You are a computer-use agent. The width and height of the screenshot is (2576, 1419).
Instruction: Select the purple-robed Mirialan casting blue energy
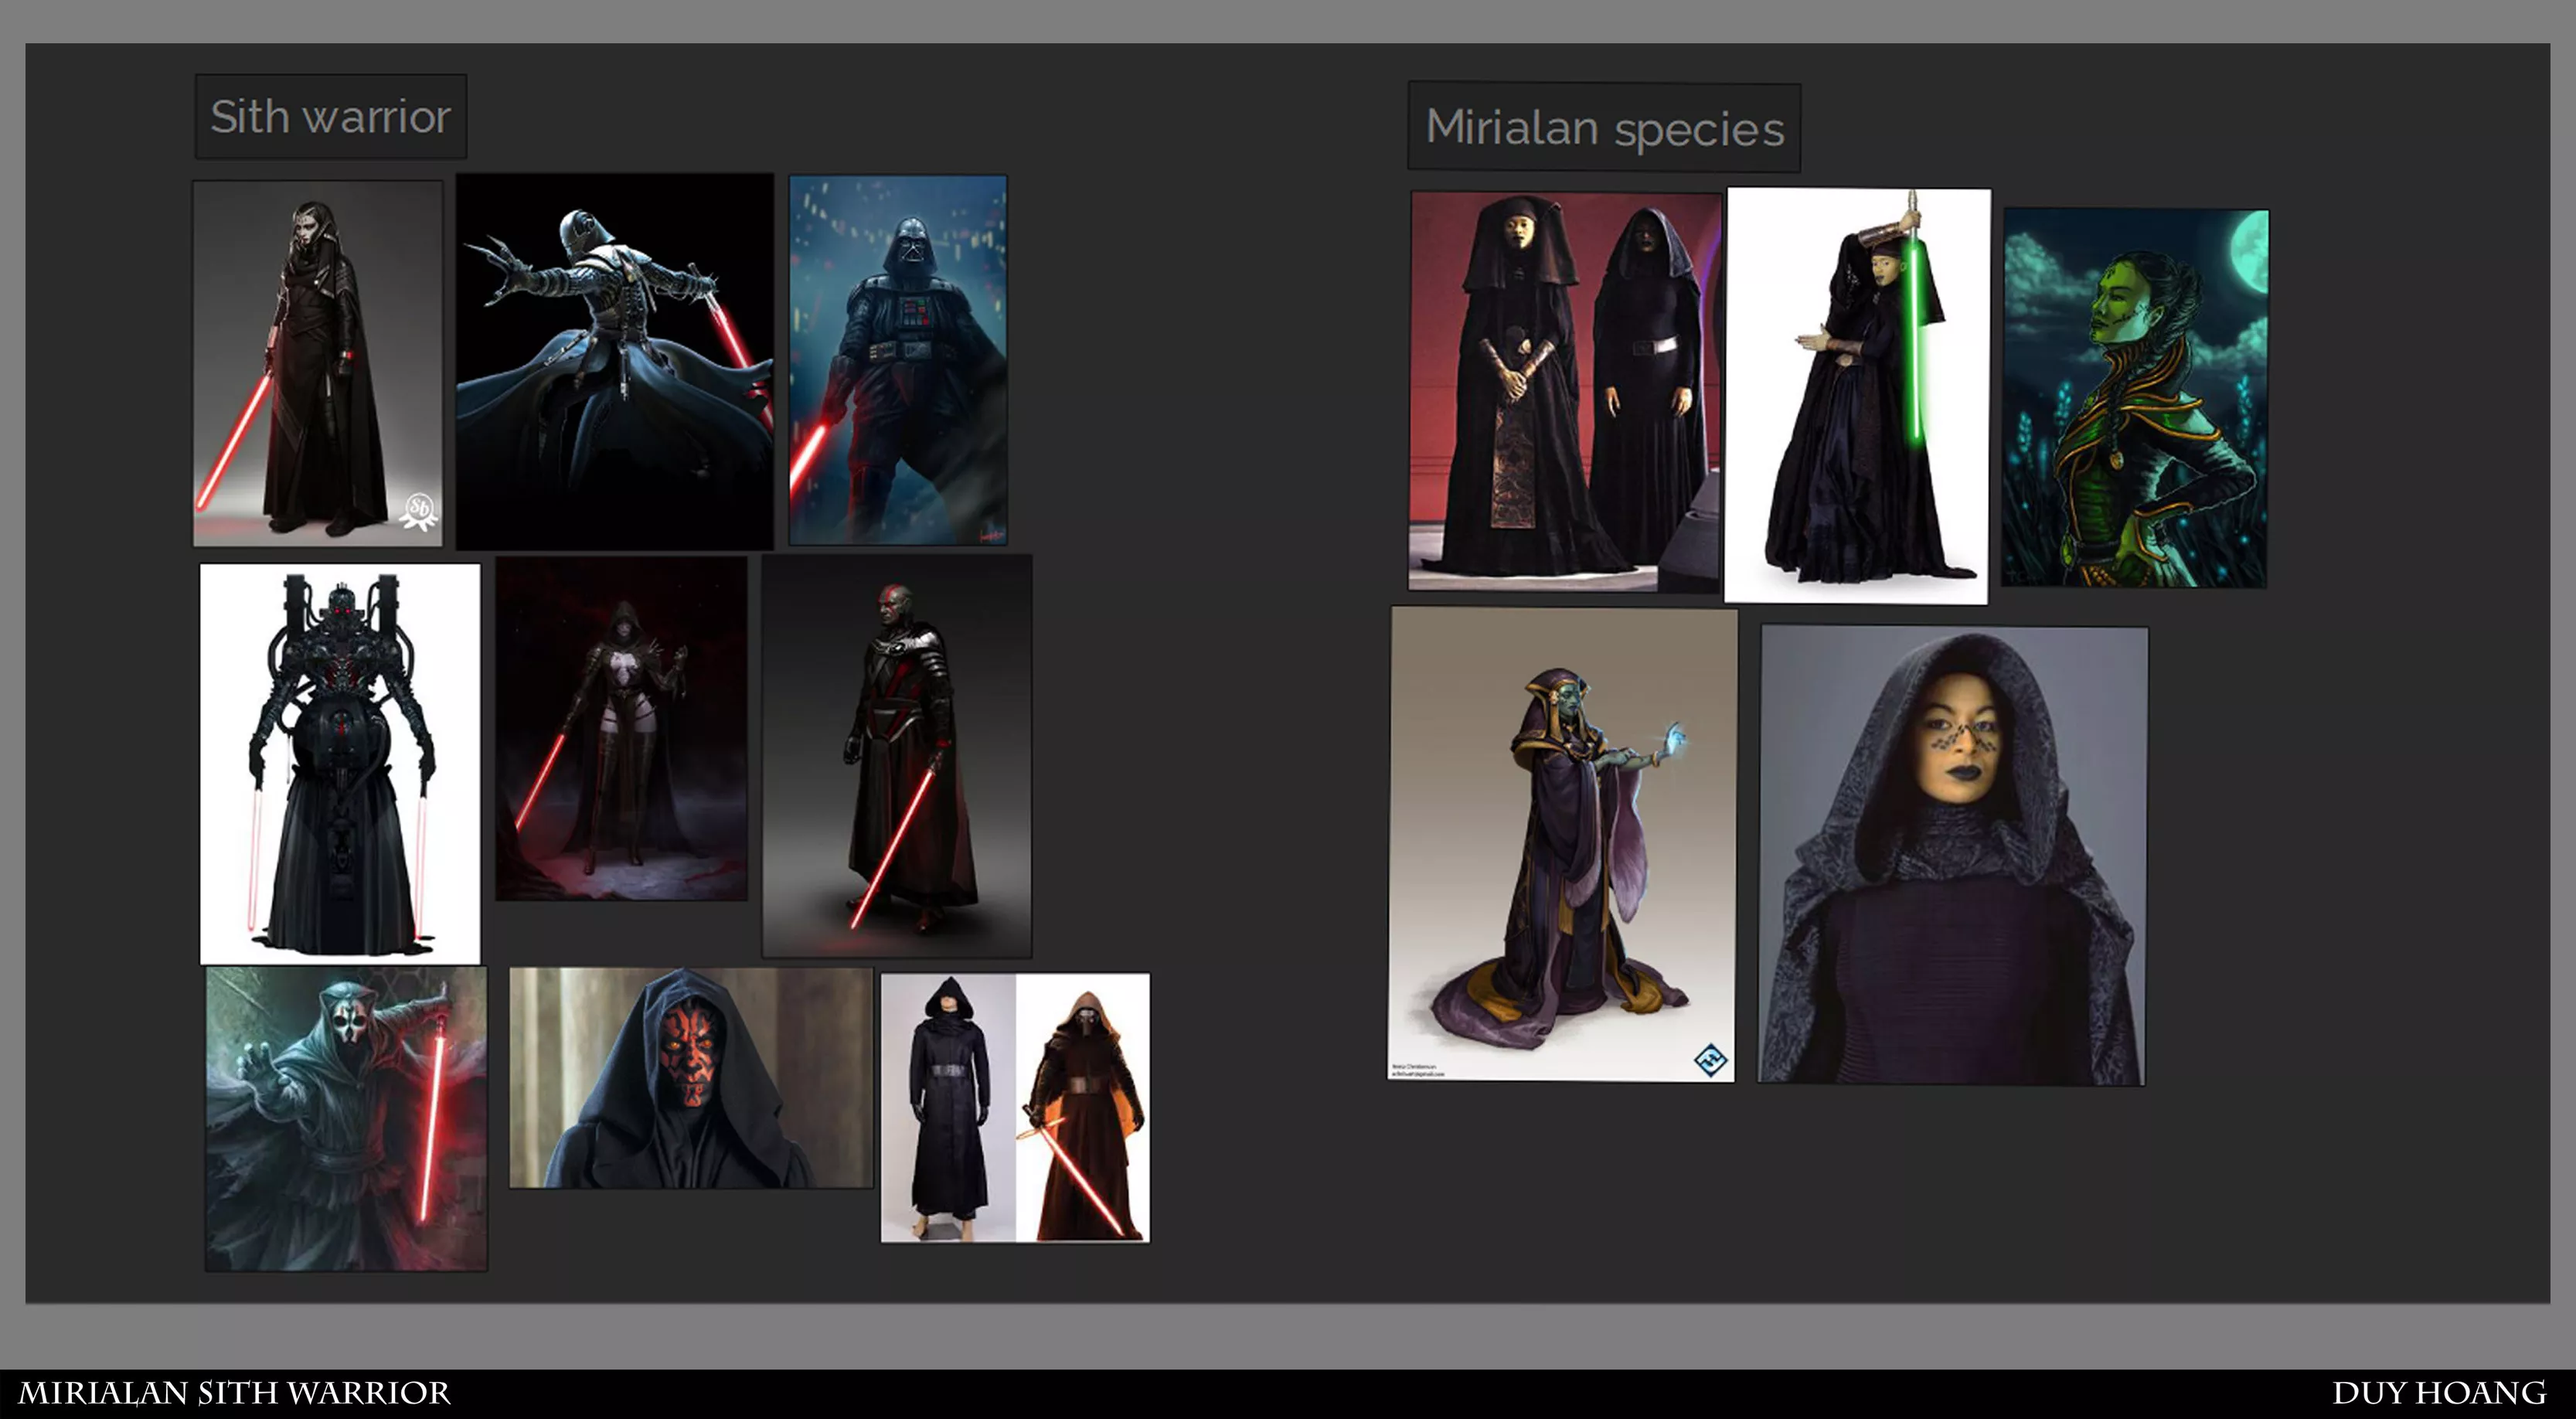(1561, 843)
